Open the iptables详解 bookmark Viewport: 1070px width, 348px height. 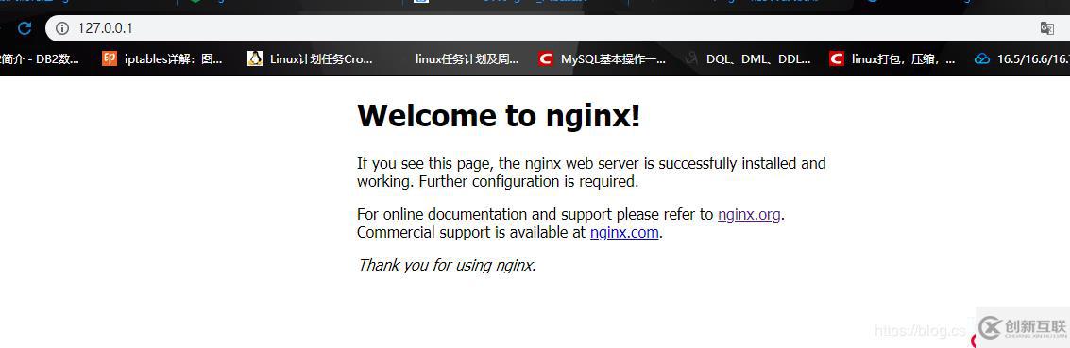click(162, 59)
